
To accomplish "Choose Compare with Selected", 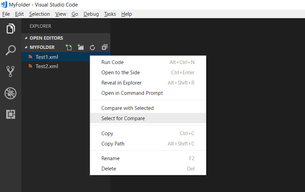I will 127,108.
